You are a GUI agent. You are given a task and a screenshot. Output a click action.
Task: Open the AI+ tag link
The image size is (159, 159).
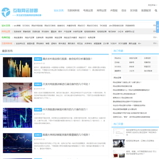(140, 44)
